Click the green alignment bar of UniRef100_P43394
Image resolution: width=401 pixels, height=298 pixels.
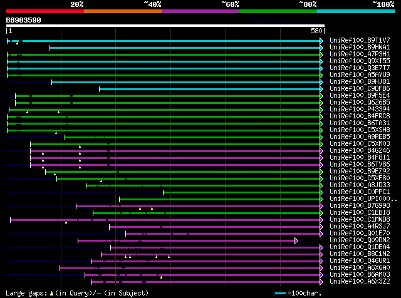(164, 110)
